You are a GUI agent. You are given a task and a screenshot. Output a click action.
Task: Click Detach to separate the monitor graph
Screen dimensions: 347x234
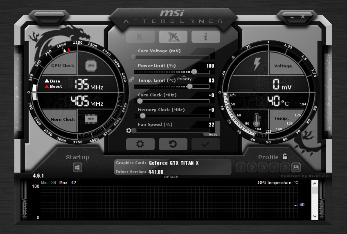(x=171, y=177)
